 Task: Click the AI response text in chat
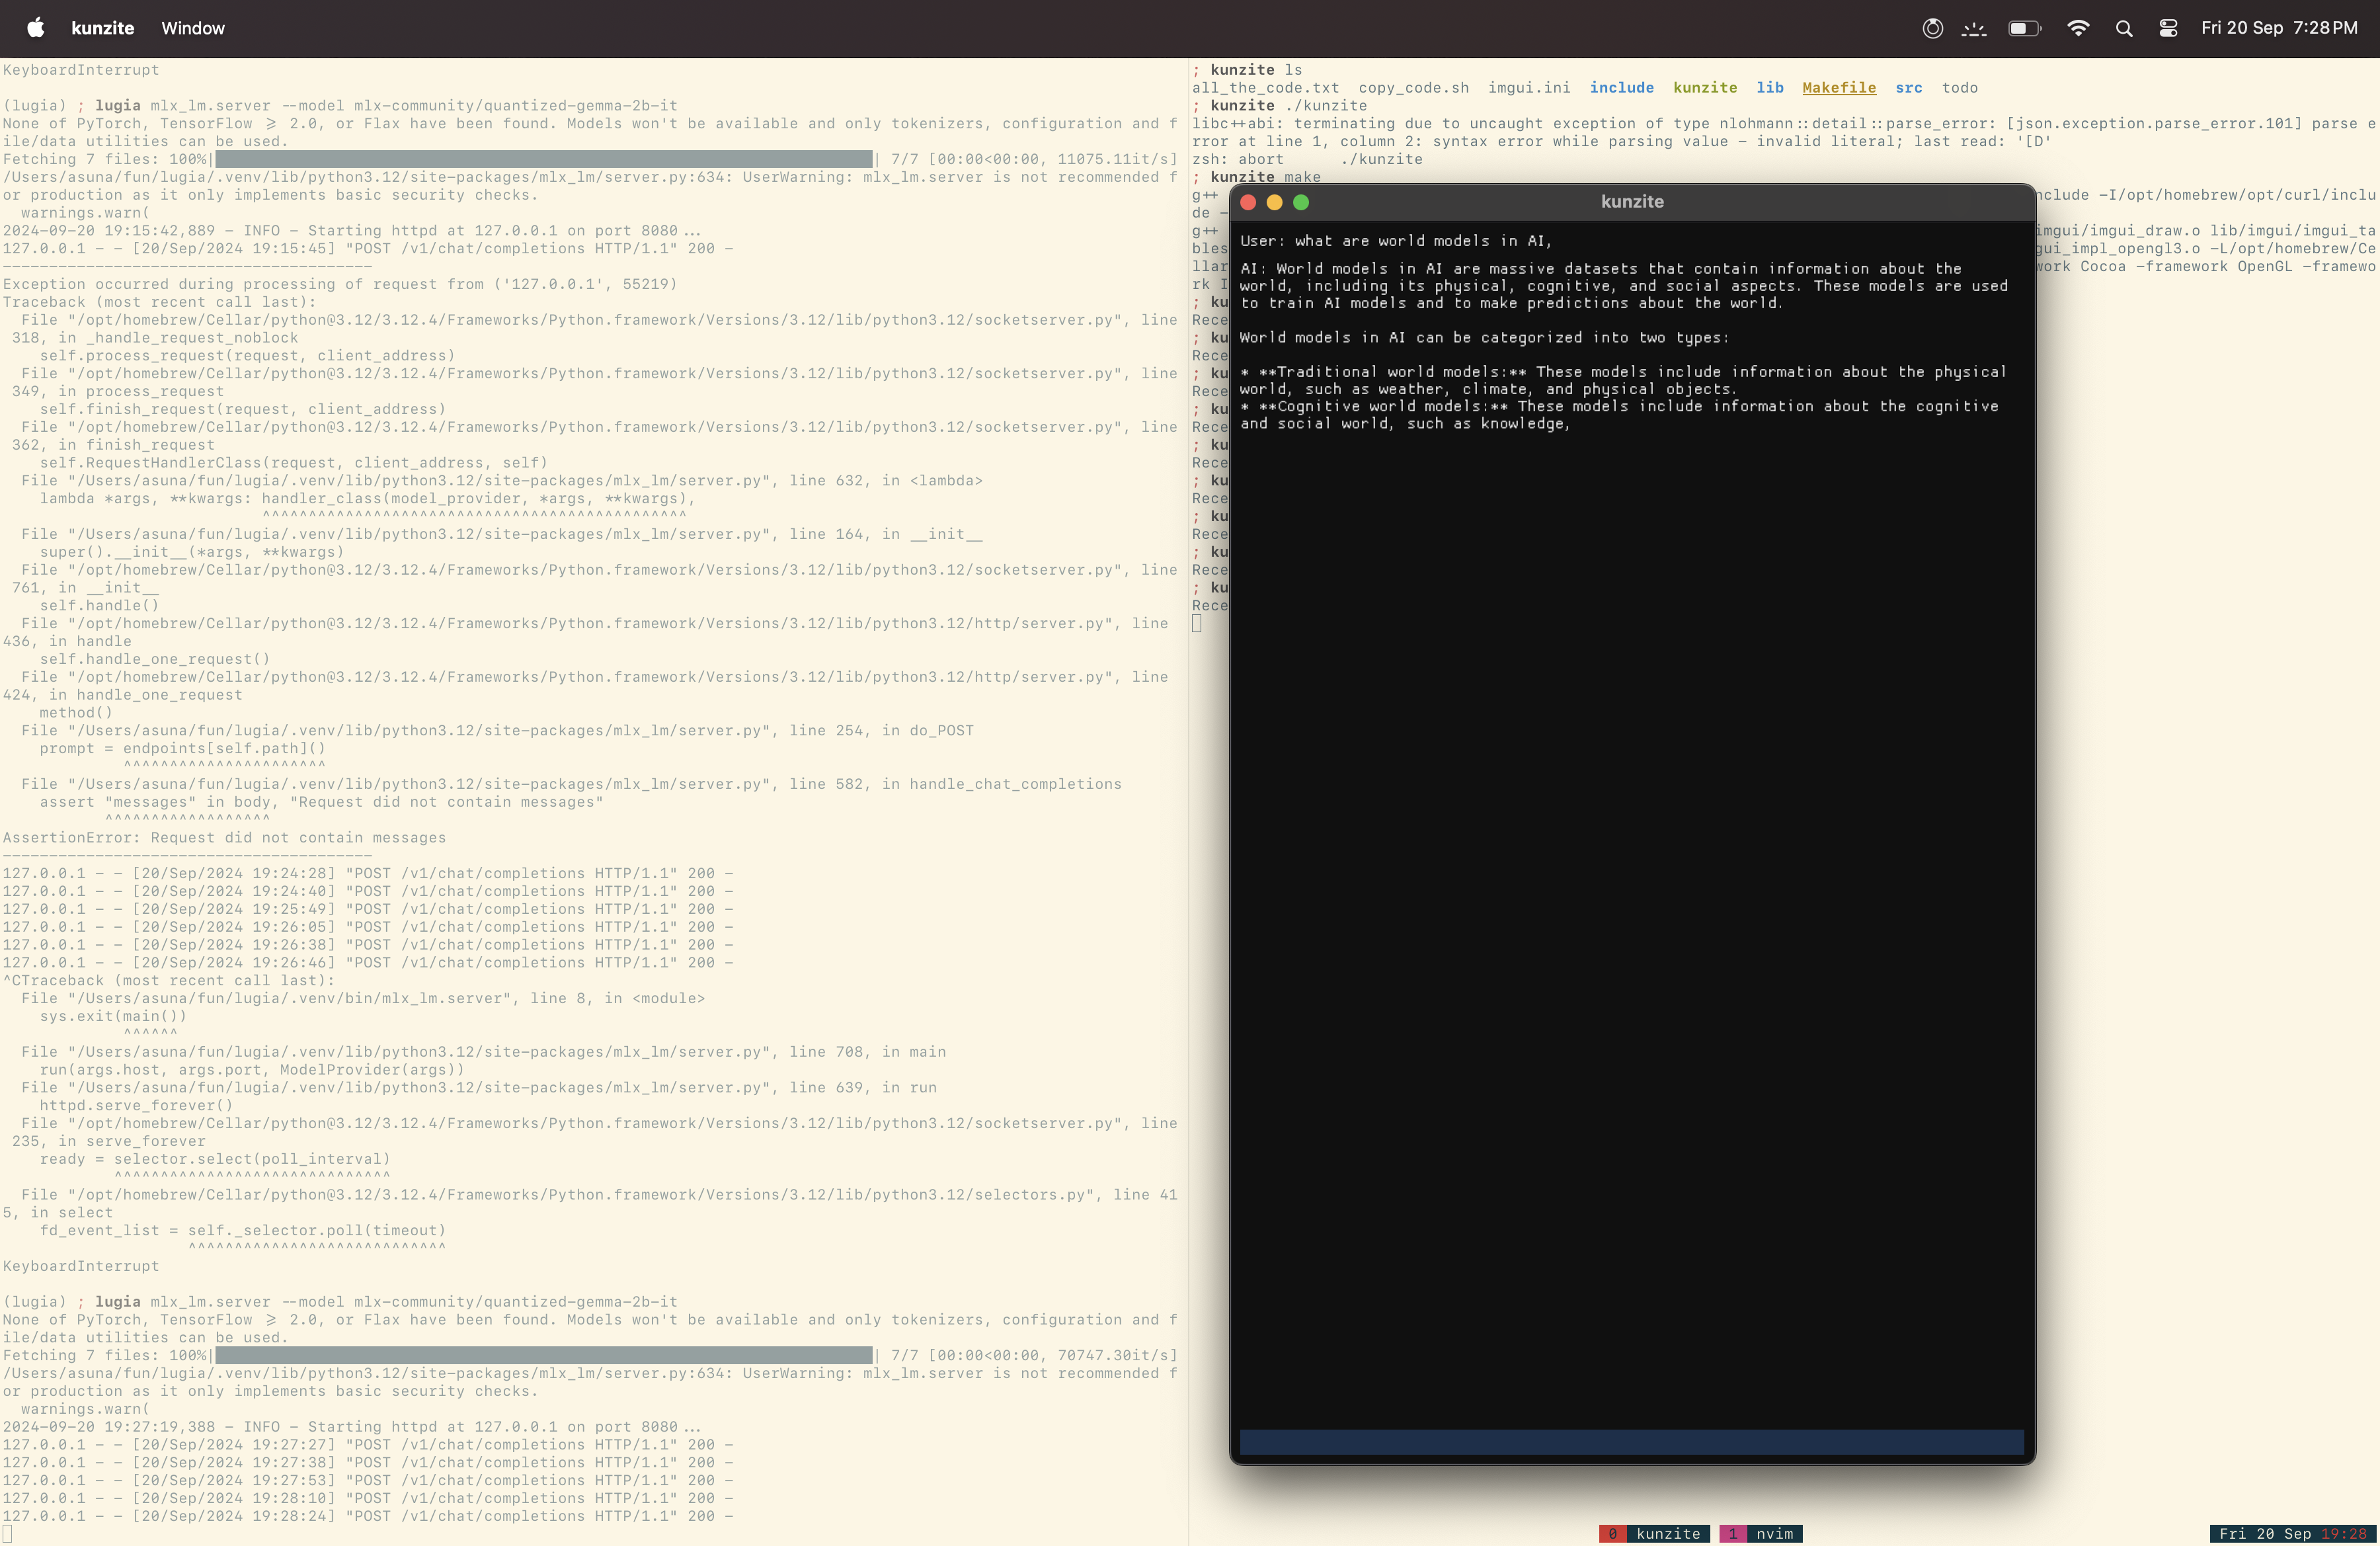(1620, 286)
